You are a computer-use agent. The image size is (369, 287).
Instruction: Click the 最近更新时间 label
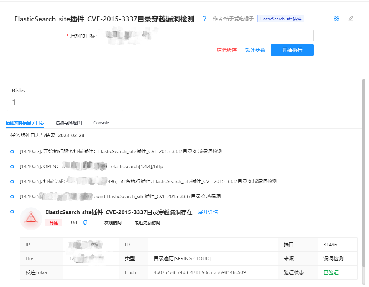pyautogui.click(x=147, y=222)
